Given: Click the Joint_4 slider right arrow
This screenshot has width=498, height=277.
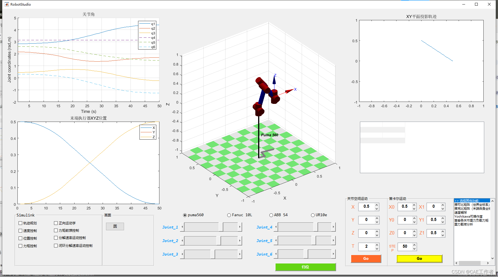Looking at the screenshot, I should tap(333, 227).
